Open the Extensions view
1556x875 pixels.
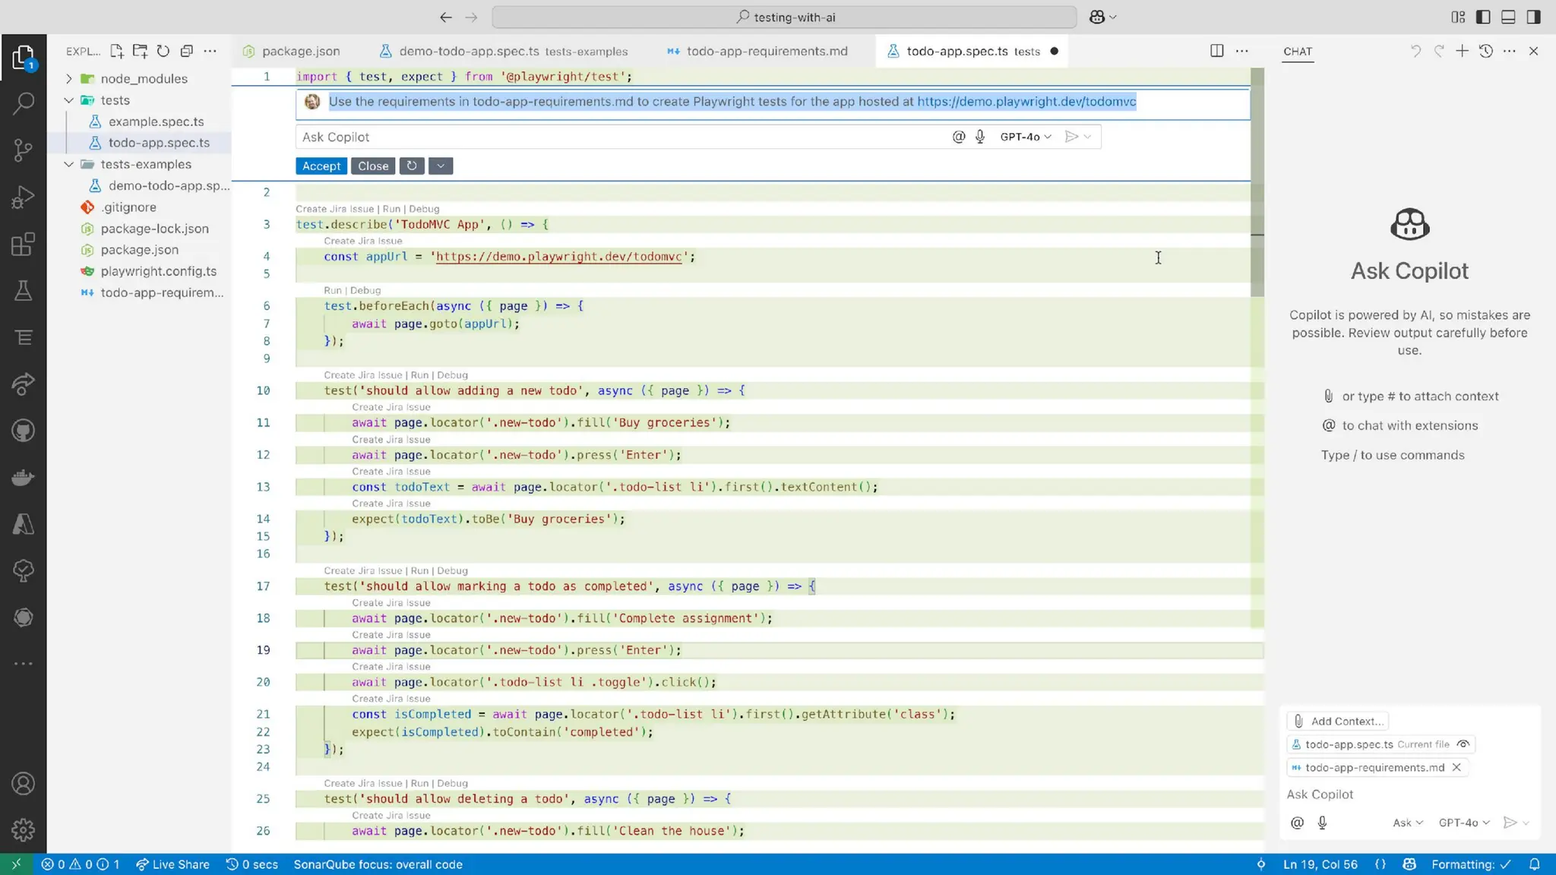23,244
